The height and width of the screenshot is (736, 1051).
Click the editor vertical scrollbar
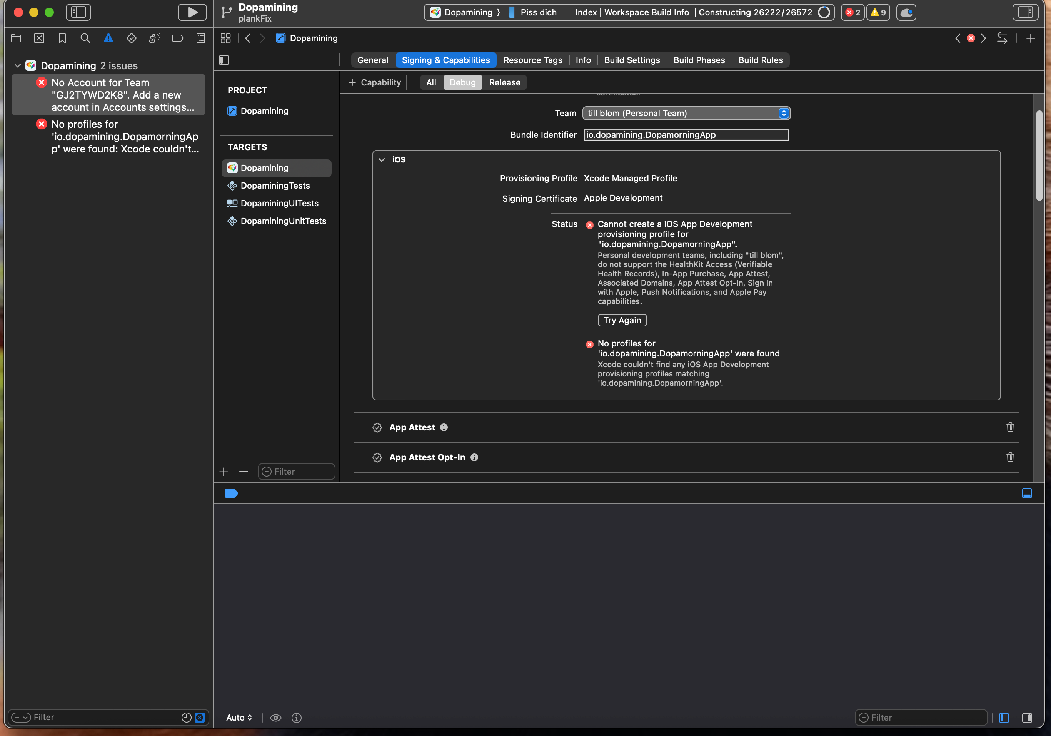(1039, 156)
